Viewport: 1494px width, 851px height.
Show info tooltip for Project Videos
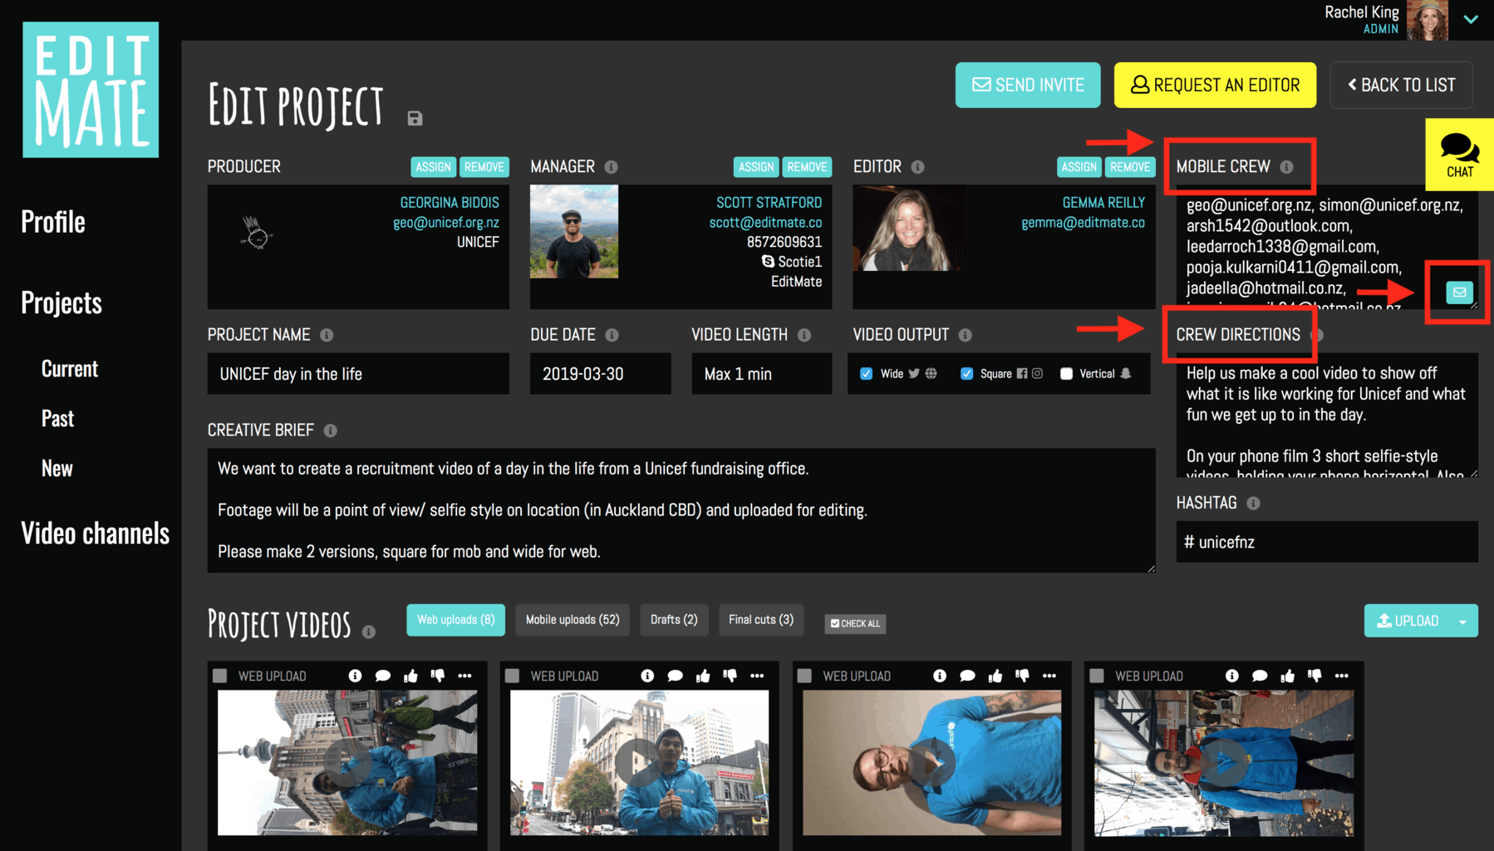pos(369,632)
